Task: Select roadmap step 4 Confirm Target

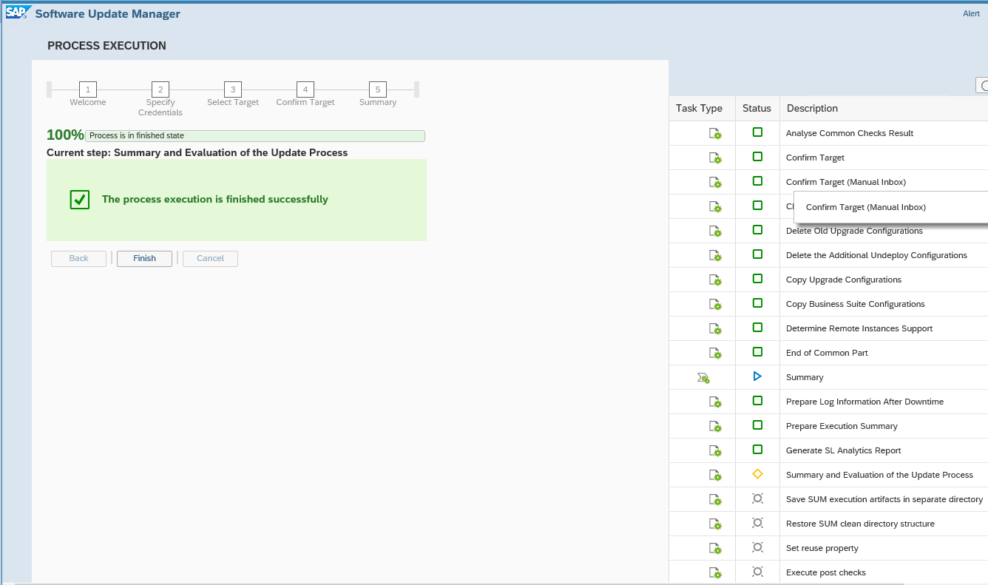Action: click(x=305, y=89)
